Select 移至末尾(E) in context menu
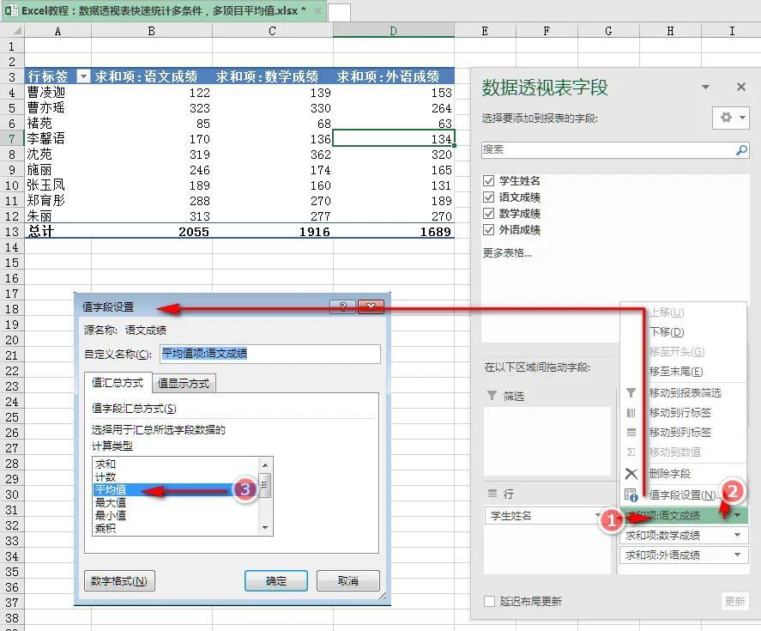 click(676, 372)
